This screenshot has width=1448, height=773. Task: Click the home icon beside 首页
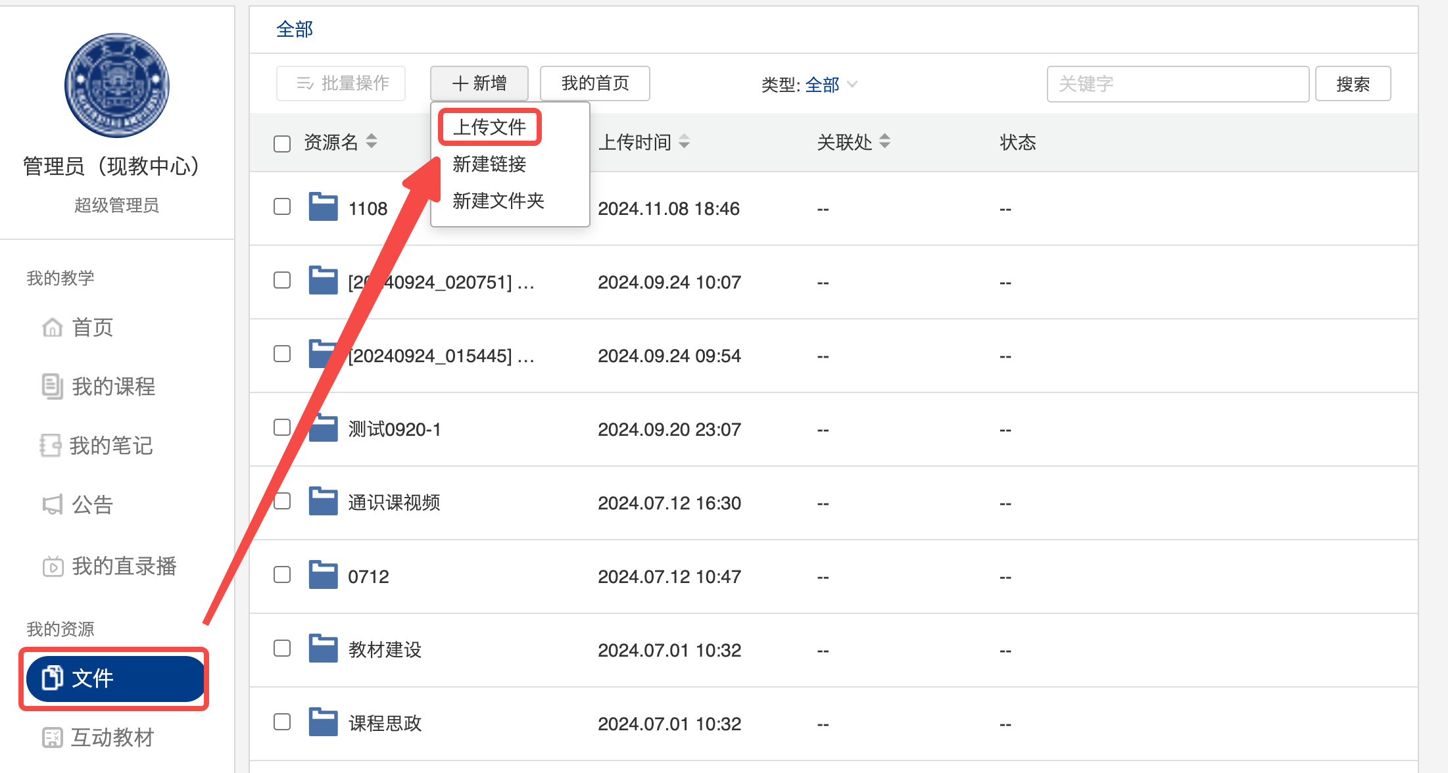(52, 327)
